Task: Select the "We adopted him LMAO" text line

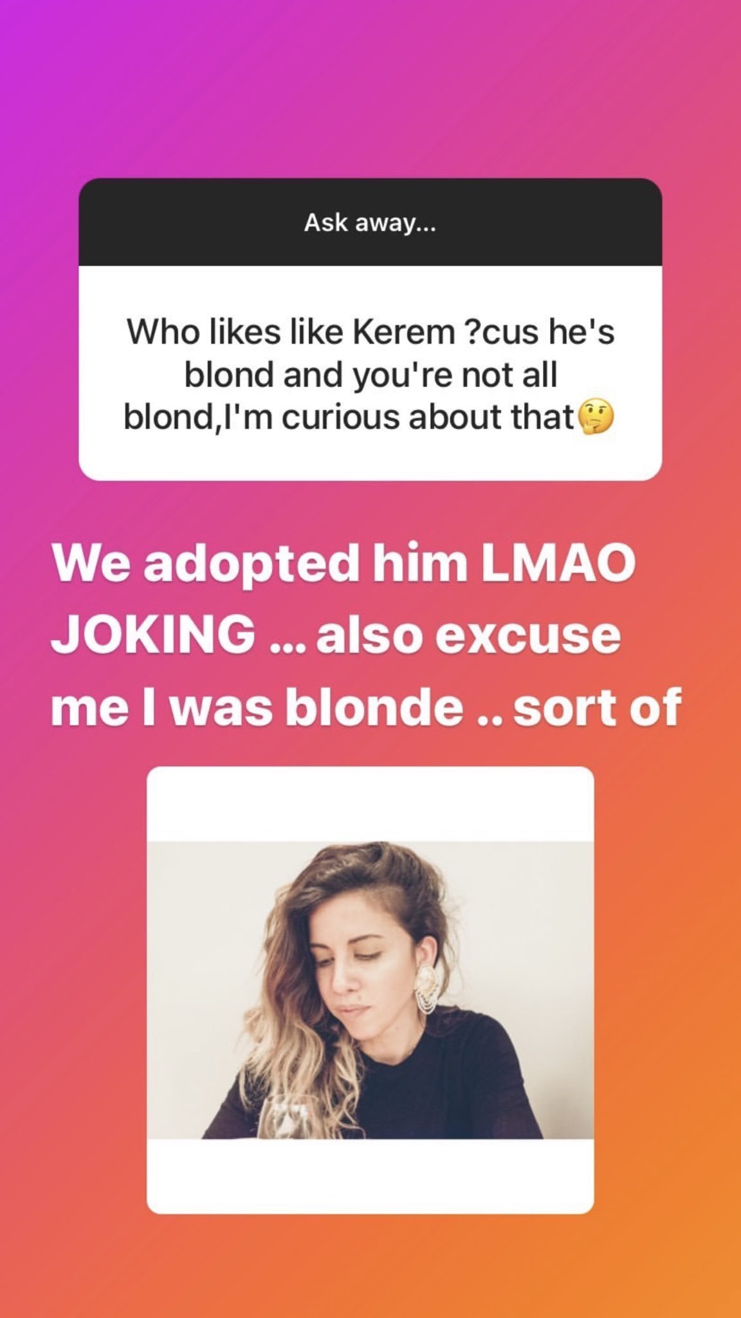Action: 343,562
